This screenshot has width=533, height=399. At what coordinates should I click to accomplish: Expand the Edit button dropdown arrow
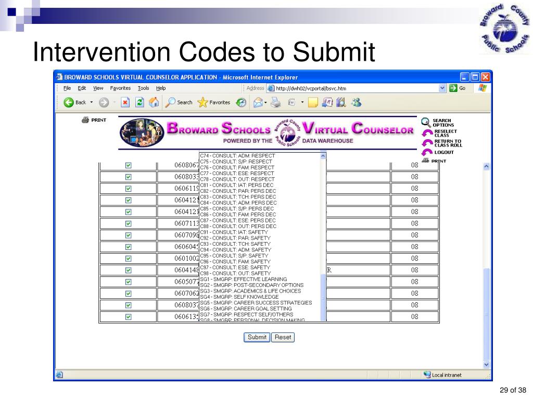pyautogui.click(x=302, y=102)
